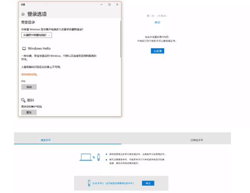Click the orange Windows Hello device link

(30, 74)
